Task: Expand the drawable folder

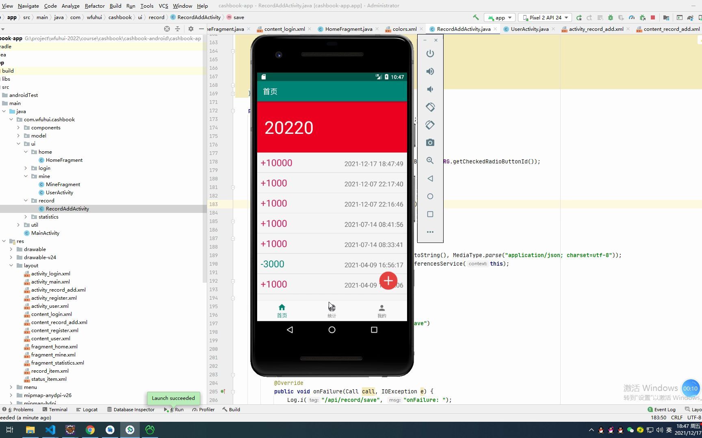Action: [x=11, y=249]
